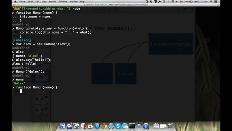
Task: Click the Human box in Keynote slide
Action: pos(126,74)
